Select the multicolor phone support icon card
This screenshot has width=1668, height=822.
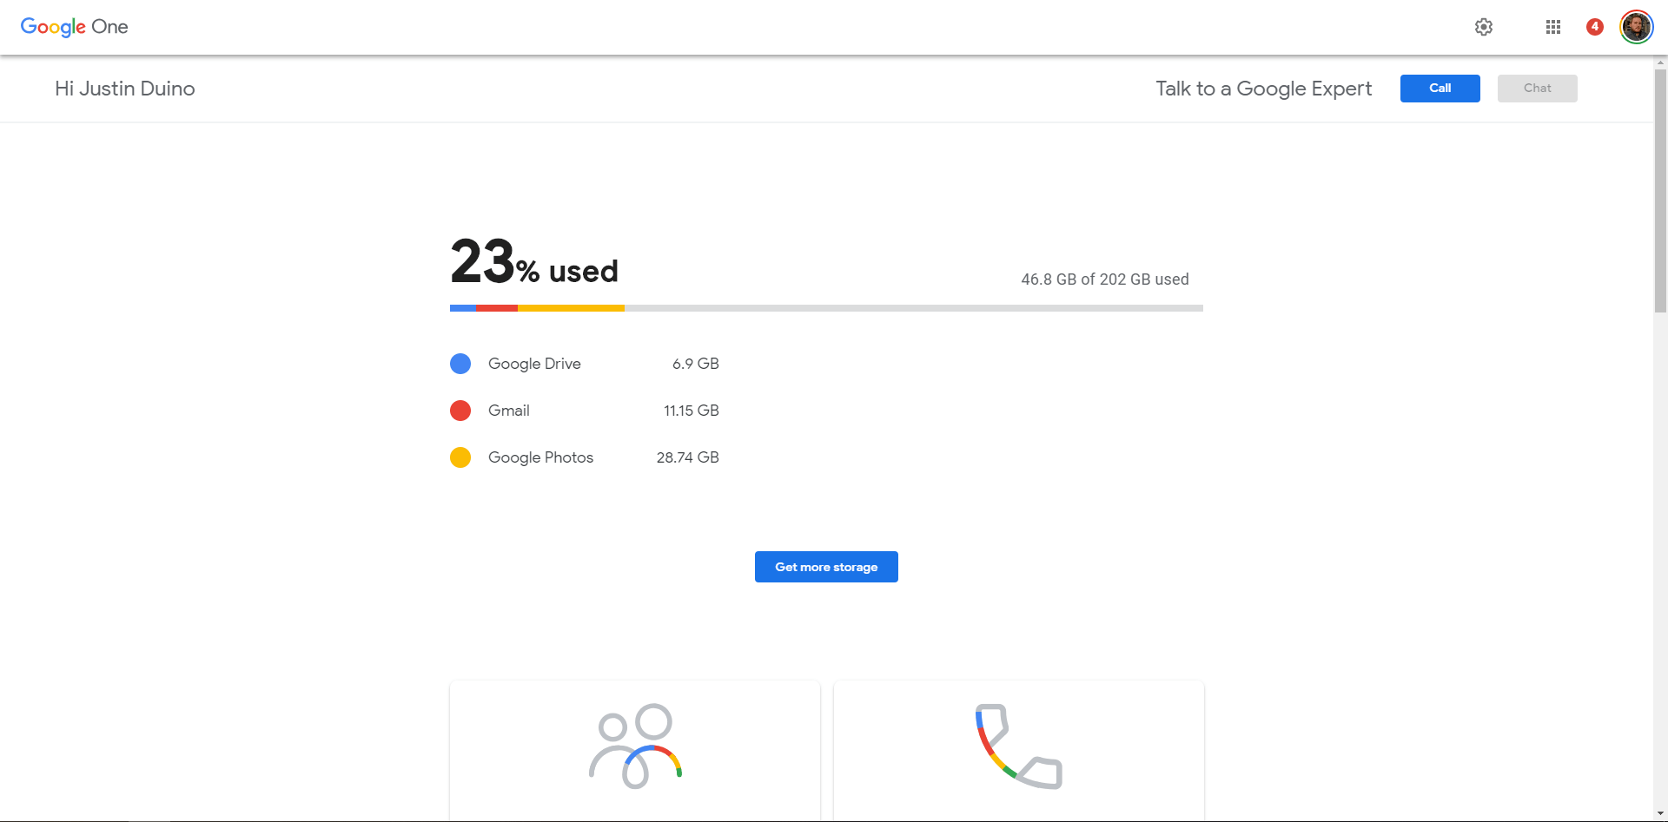(x=1018, y=748)
